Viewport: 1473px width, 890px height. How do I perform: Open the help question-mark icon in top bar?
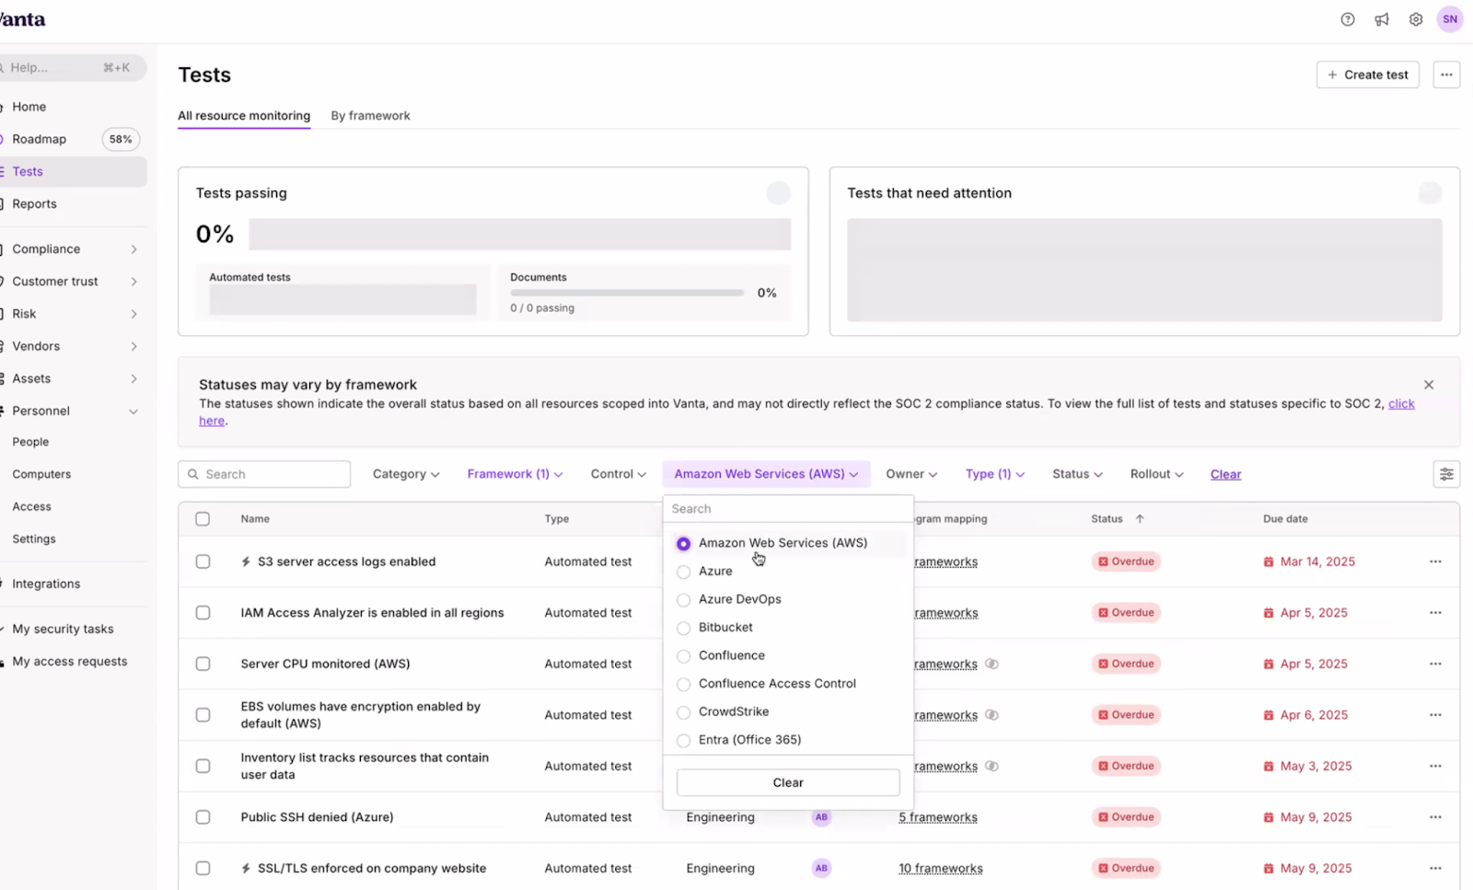click(1348, 19)
